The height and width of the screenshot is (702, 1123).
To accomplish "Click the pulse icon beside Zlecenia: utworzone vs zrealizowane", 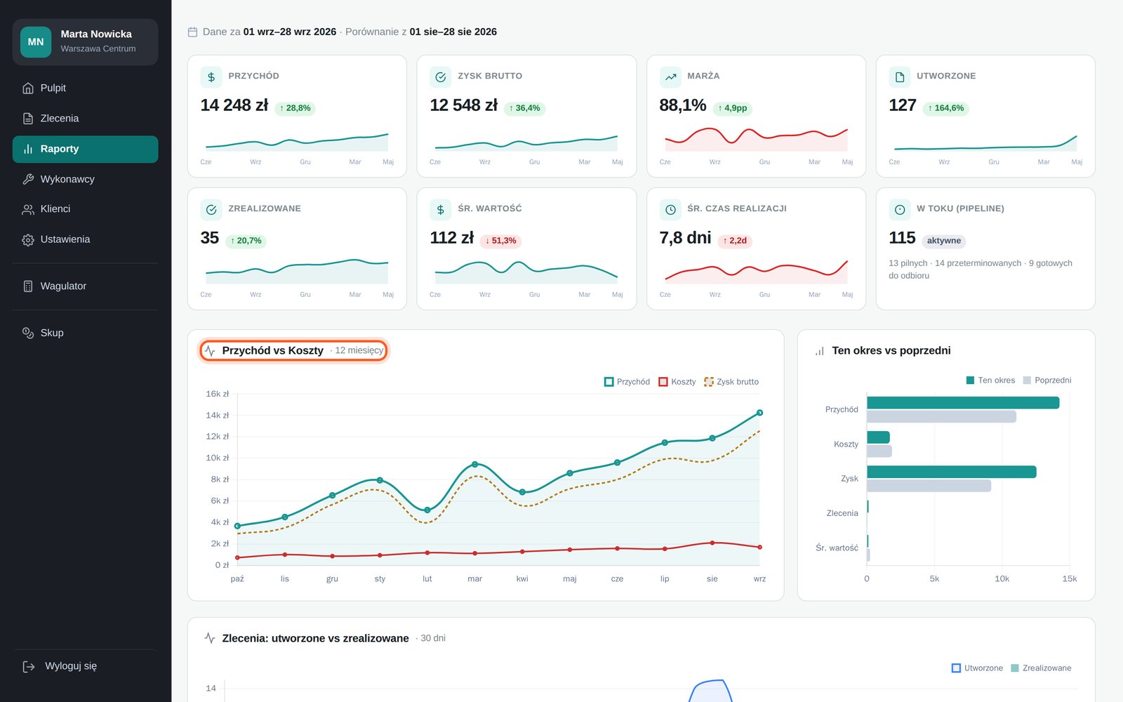I will point(210,638).
